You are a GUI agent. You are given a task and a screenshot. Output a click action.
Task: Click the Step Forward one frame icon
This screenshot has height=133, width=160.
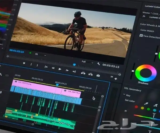[x=67, y=70]
